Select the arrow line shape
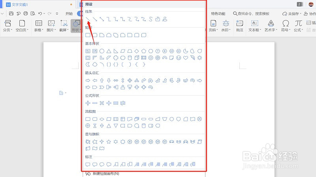Screen dimensions: 316x177 pos(95,19)
